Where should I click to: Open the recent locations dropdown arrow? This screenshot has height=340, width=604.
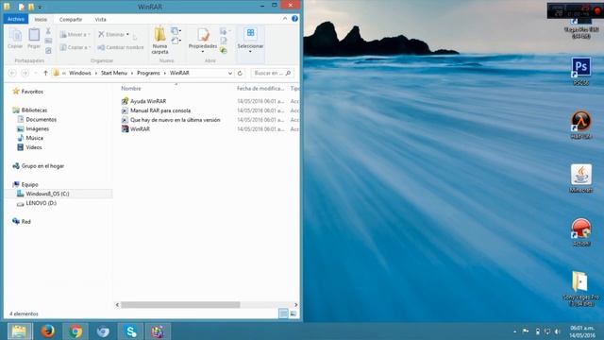[x=36, y=73]
